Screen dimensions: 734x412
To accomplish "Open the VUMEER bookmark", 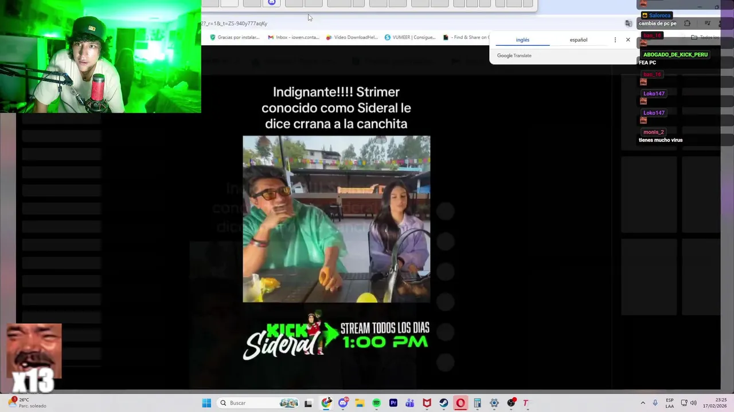I will (x=410, y=37).
